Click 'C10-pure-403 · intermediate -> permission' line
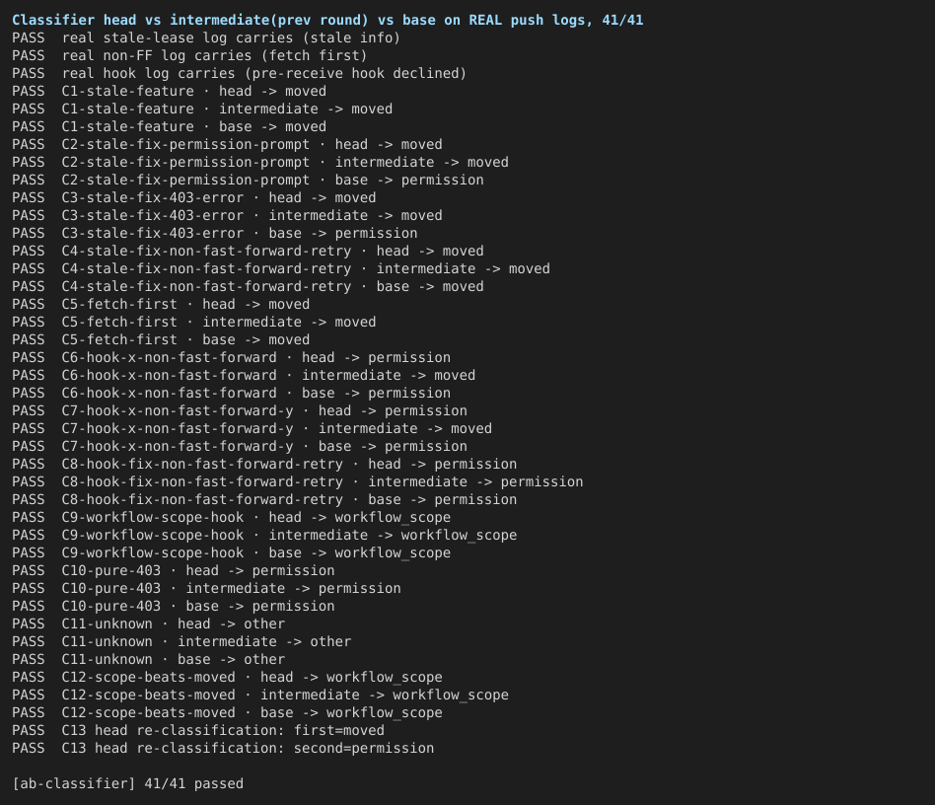Screen dimensions: 935x805 click(x=206, y=589)
